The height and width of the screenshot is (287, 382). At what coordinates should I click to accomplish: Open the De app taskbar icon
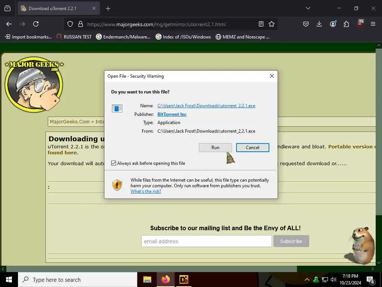(x=184, y=280)
